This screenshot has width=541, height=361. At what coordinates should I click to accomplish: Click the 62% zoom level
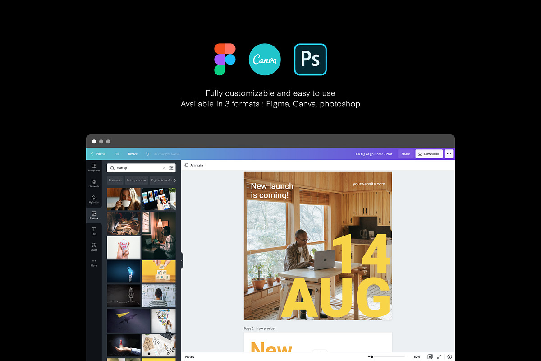point(417,357)
